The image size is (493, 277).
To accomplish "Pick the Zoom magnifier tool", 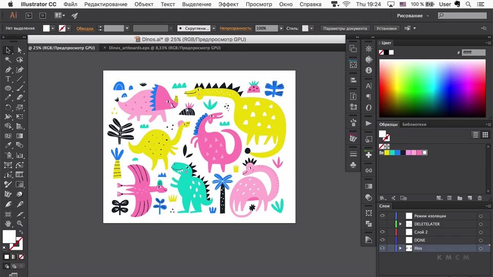I will pos(20,224).
